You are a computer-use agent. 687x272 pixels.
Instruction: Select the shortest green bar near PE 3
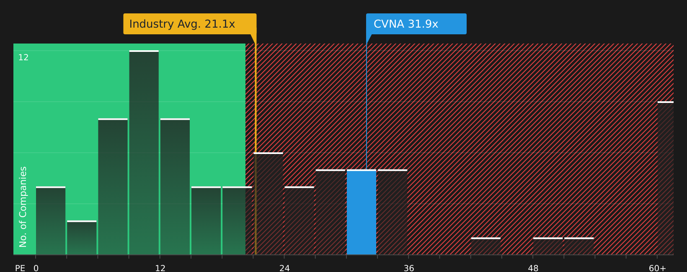pos(82,238)
